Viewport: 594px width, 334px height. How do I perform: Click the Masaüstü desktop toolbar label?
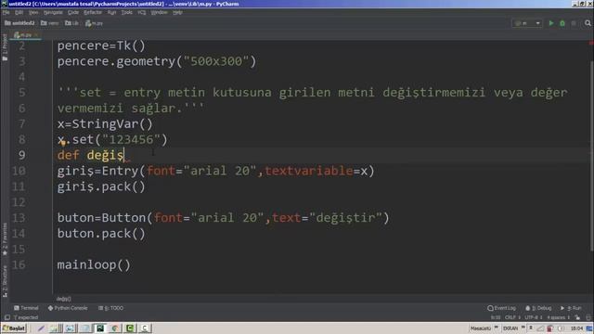pyautogui.click(x=481, y=328)
